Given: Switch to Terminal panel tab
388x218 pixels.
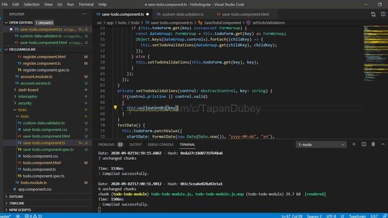Looking at the screenshot, I should [187, 145].
